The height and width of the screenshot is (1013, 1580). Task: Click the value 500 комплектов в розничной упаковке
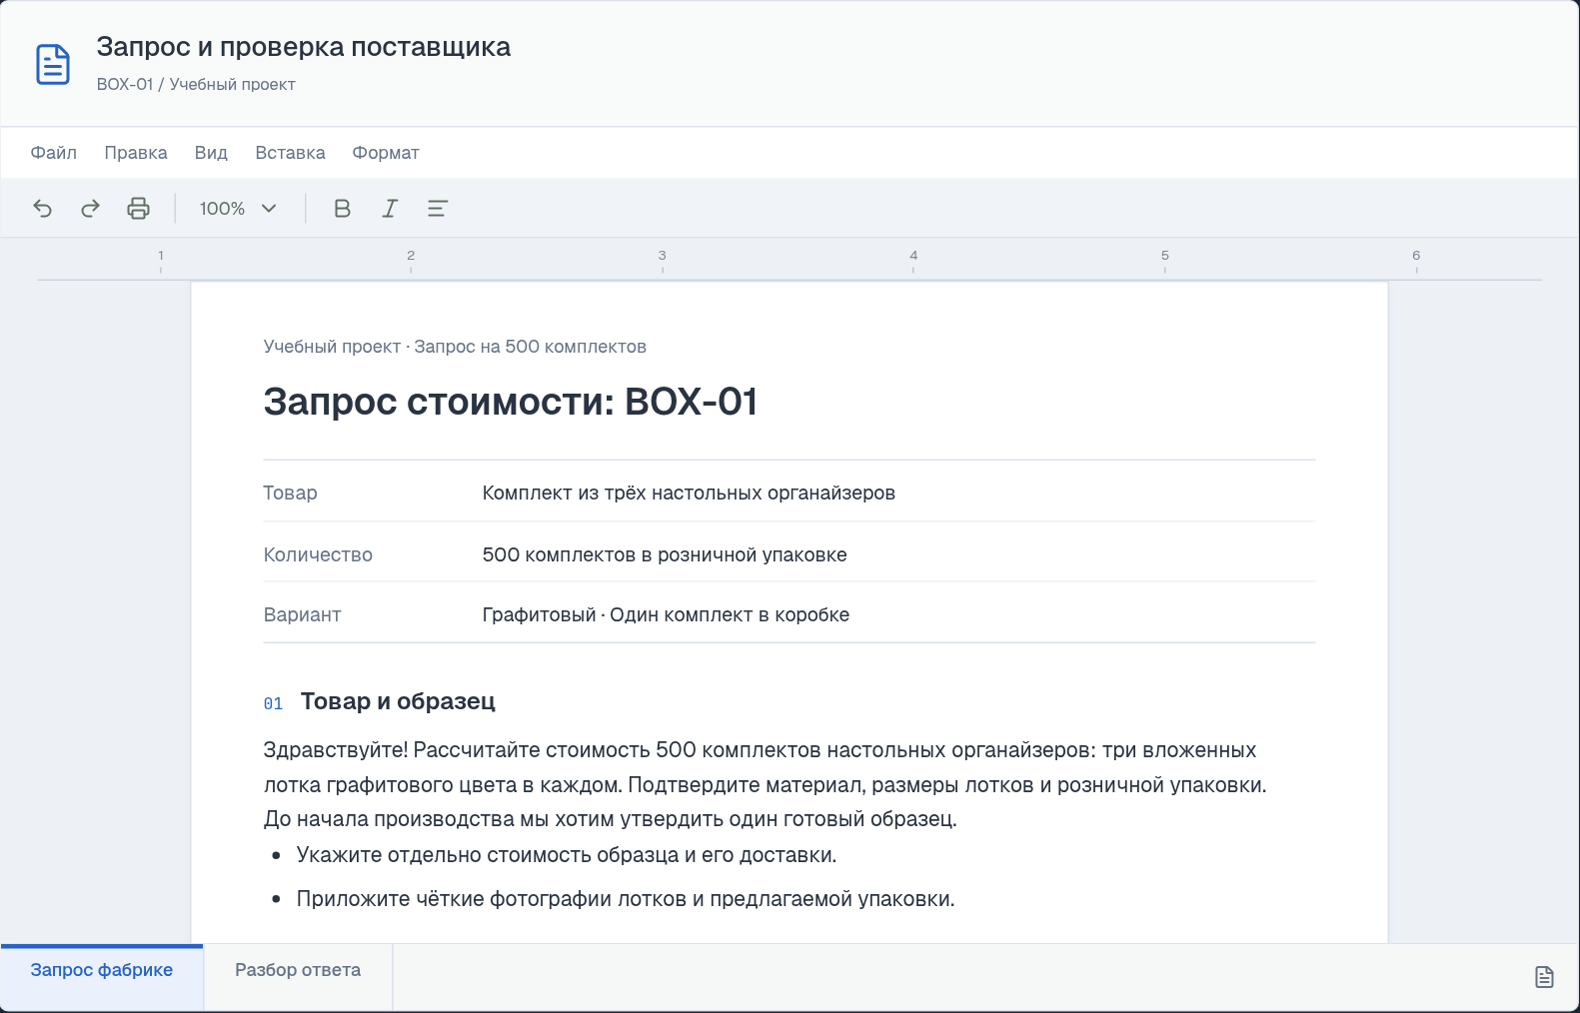point(665,554)
